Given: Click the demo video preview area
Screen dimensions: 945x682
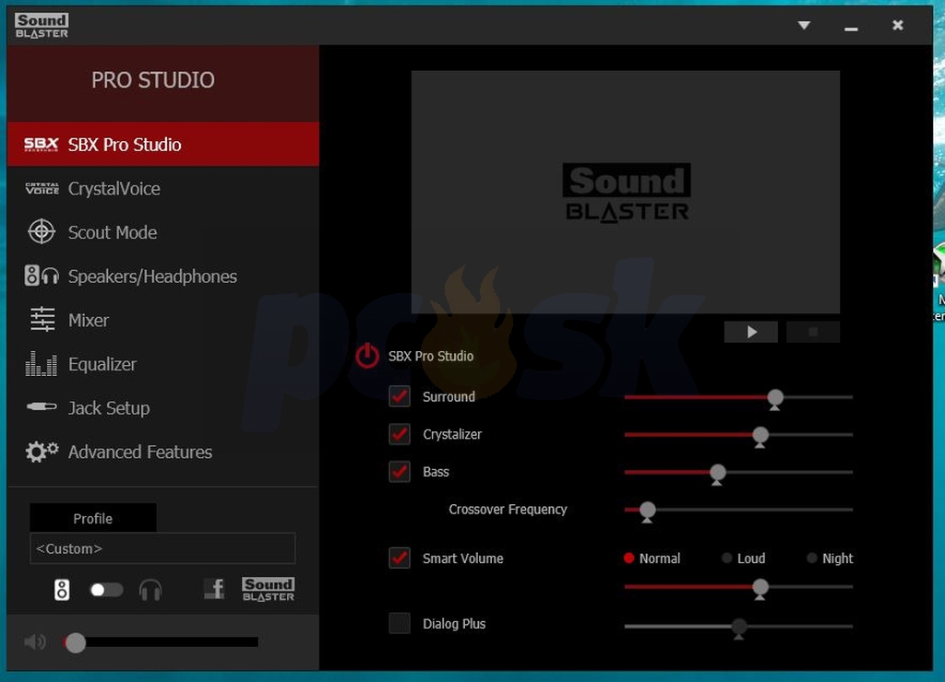Looking at the screenshot, I should point(626,192).
